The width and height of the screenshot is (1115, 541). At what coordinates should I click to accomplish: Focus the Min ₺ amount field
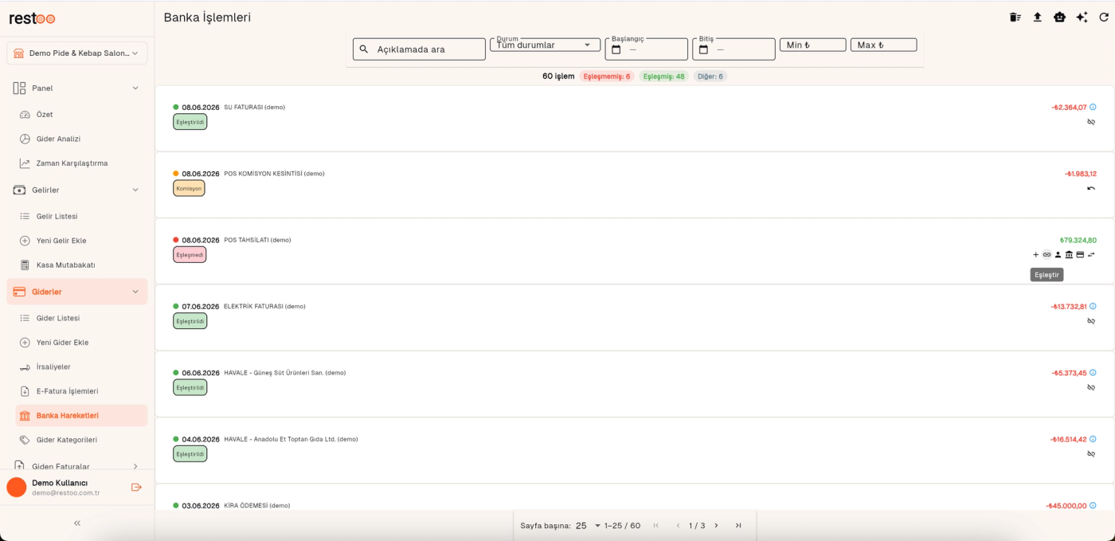(812, 45)
